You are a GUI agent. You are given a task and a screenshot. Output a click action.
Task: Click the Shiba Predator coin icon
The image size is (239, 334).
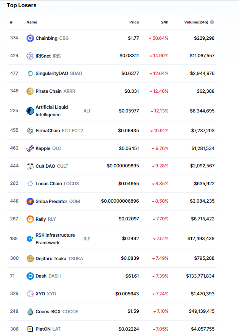tap(30, 201)
